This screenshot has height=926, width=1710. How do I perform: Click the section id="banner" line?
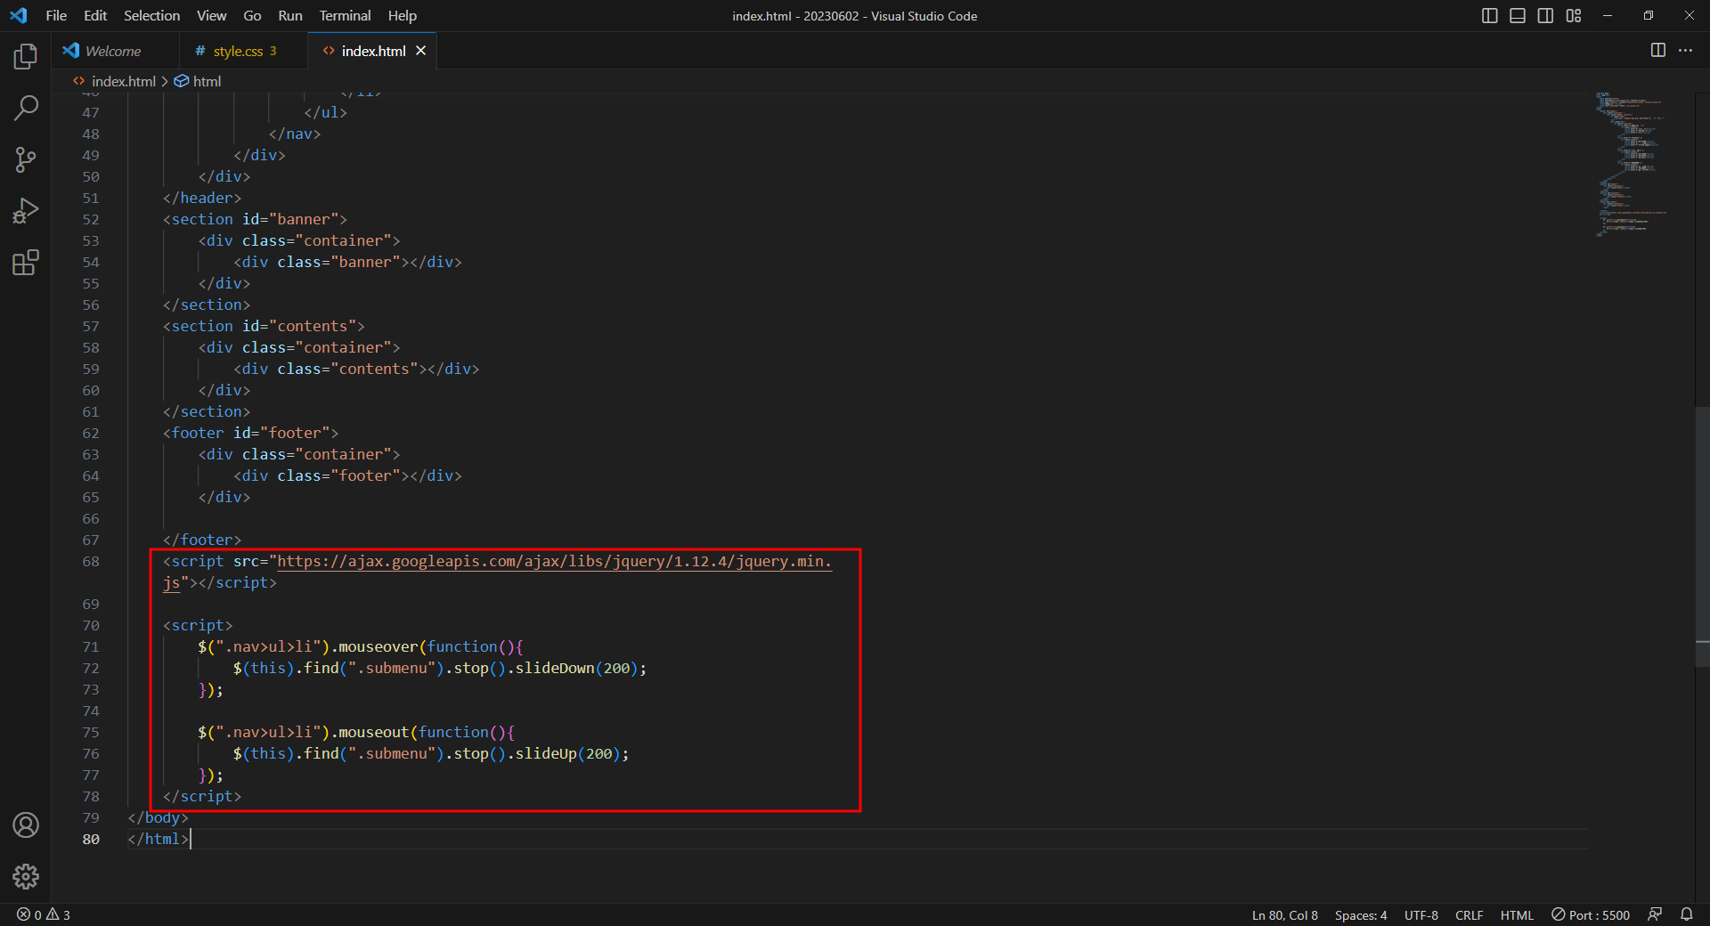click(x=255, y=219)
